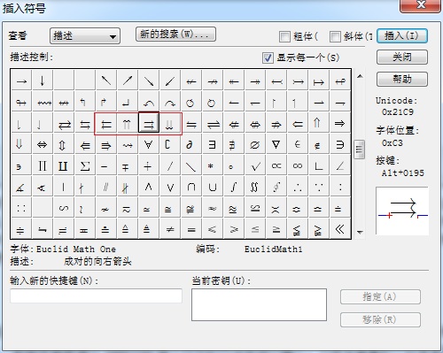The height and width of the screenshot is (353, 443).
Task: Pick the partial differential symbol ∂
Action: click(191, 144)
